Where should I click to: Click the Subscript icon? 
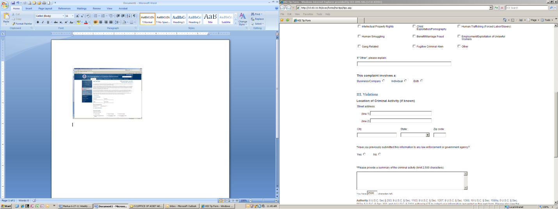click(x=61, y=22)
